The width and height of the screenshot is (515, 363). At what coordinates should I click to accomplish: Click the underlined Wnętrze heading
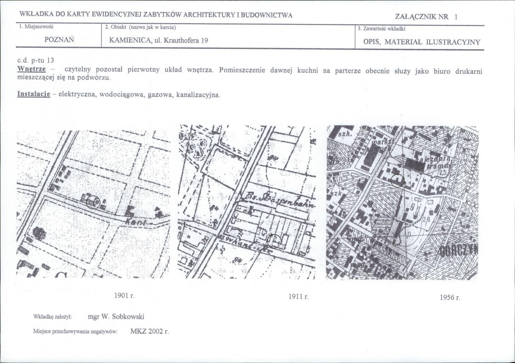(x=31, y=69)
